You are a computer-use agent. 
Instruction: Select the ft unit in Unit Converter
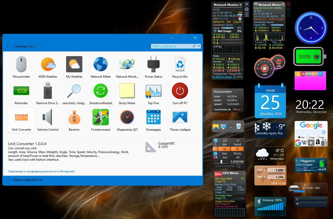point(237,149)
